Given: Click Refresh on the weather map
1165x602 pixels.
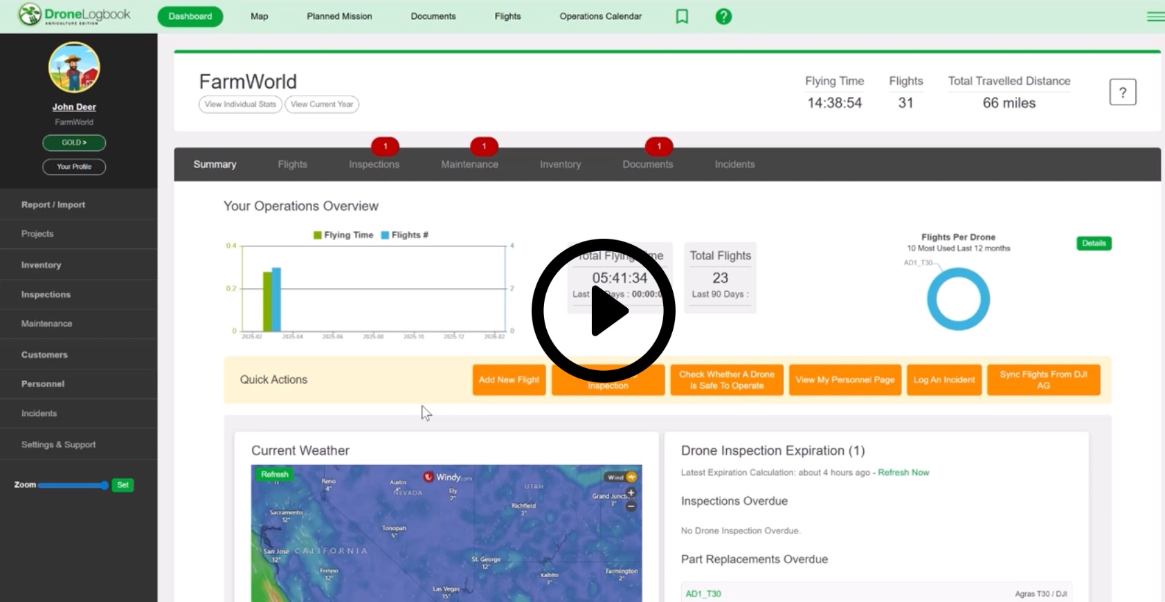Looking at the screenshot, I should pyautogui.click(x=275, y=475).
